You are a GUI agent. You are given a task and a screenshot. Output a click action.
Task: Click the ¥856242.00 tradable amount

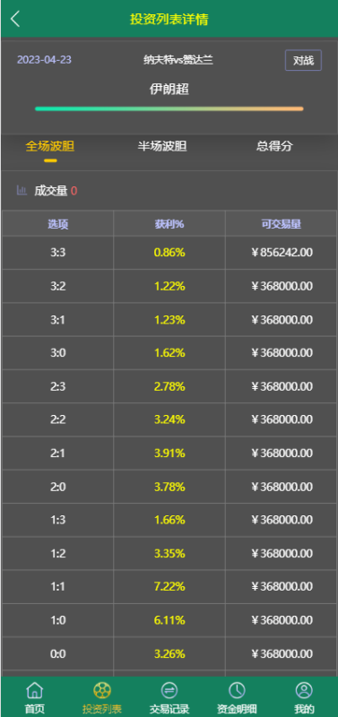point(282,253)
